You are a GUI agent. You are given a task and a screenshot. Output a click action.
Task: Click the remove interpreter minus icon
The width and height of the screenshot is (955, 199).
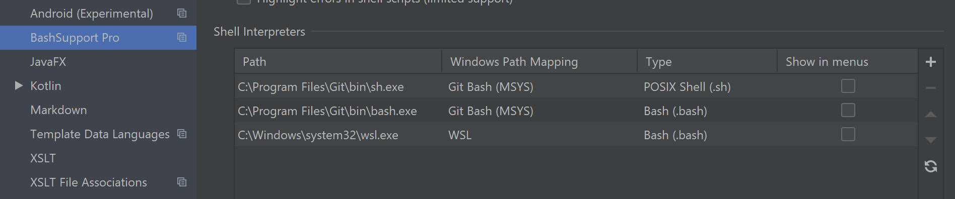931,88
